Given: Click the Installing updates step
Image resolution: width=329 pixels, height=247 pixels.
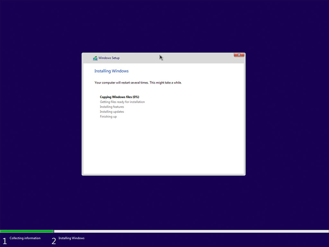Looking at the screenshot, I should pyautogui.click(x=112, y=112).
